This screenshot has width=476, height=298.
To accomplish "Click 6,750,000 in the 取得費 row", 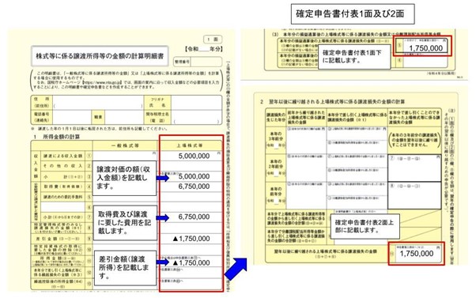I will [x=194, y=187].
